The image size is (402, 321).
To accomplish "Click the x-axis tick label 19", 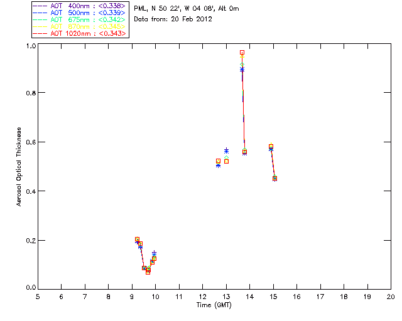I will pos(367,297).
